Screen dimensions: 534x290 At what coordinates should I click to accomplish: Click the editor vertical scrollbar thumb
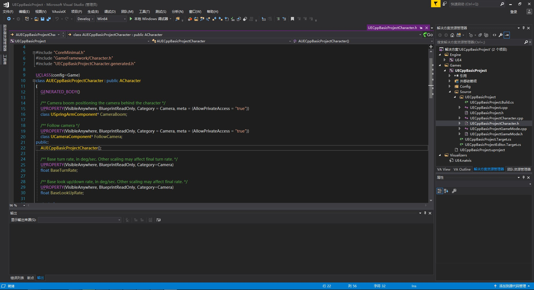click(x=431, y=78)
